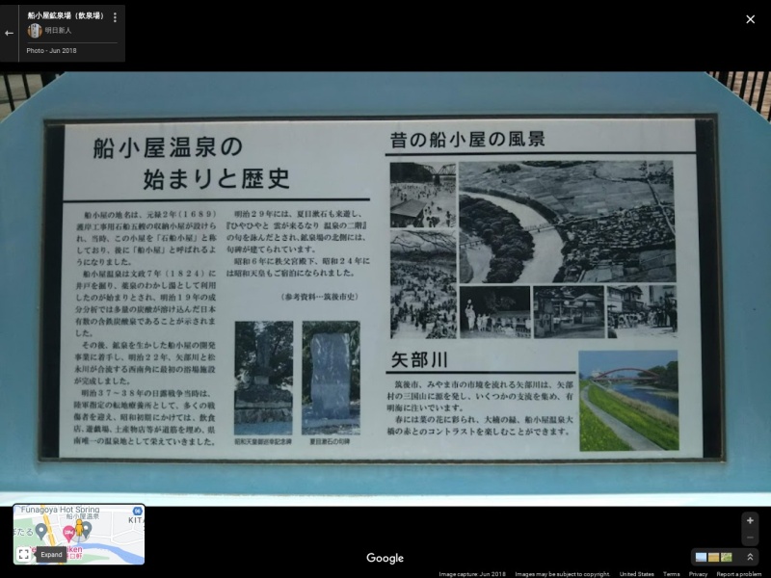Viewport: 771px width, 578px height.
Task: Click Report a problem in the footer
Action: point(739,574)
